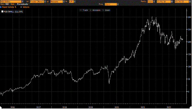Screen dimensions: 192x109
Task: Open the start date calendar picker icon
Action: click(x=172, y=2)
